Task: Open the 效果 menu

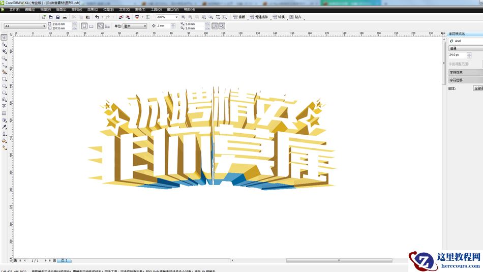Action: (x=93, y=10)
